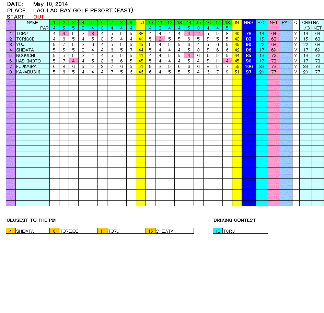Select the pink NET column header
The image size is (324, 313).
click(x=274, y=22)
